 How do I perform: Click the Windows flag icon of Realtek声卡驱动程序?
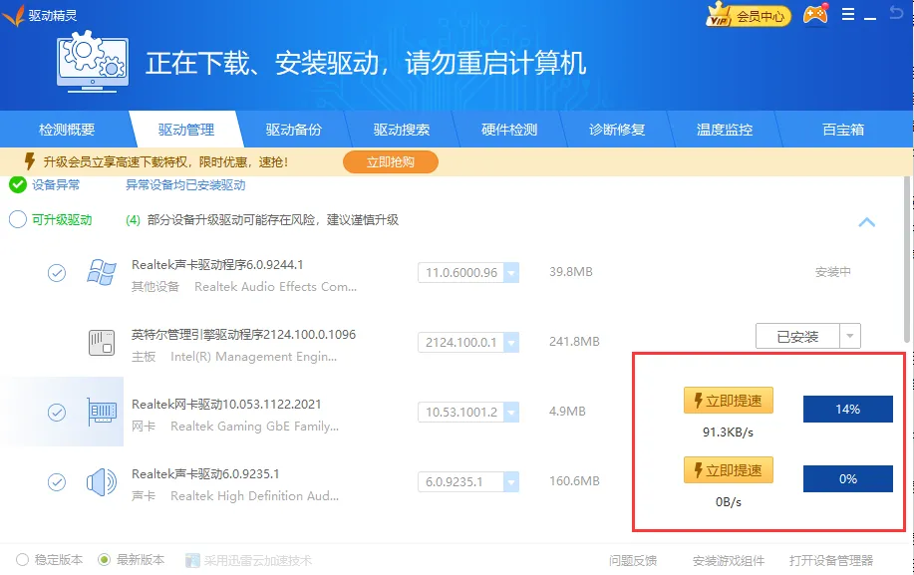coord(102,272)
